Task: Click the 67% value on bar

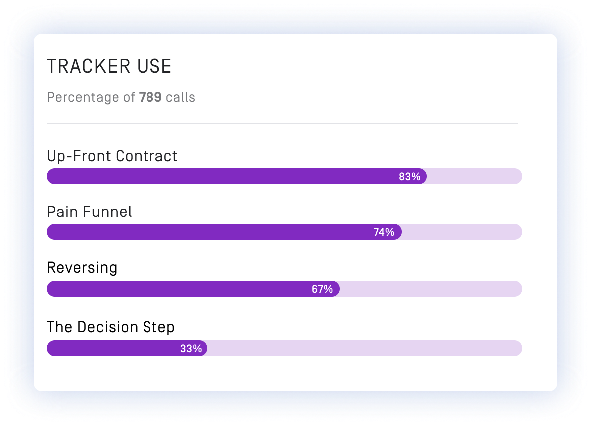Action: (x=322, y=289)
